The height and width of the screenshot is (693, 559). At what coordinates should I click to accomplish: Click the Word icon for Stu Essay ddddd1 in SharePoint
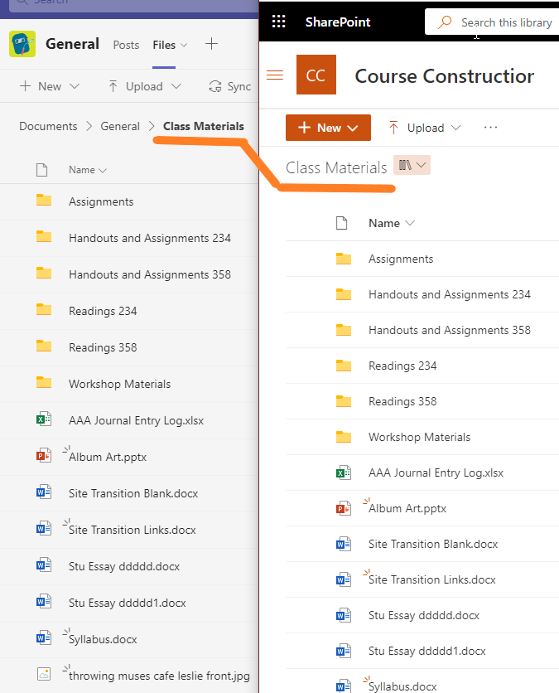(344, 651)
